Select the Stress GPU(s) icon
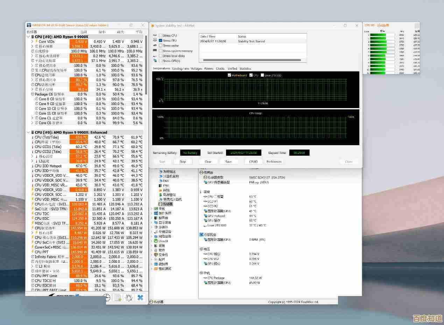 click(x=155, y=61)
